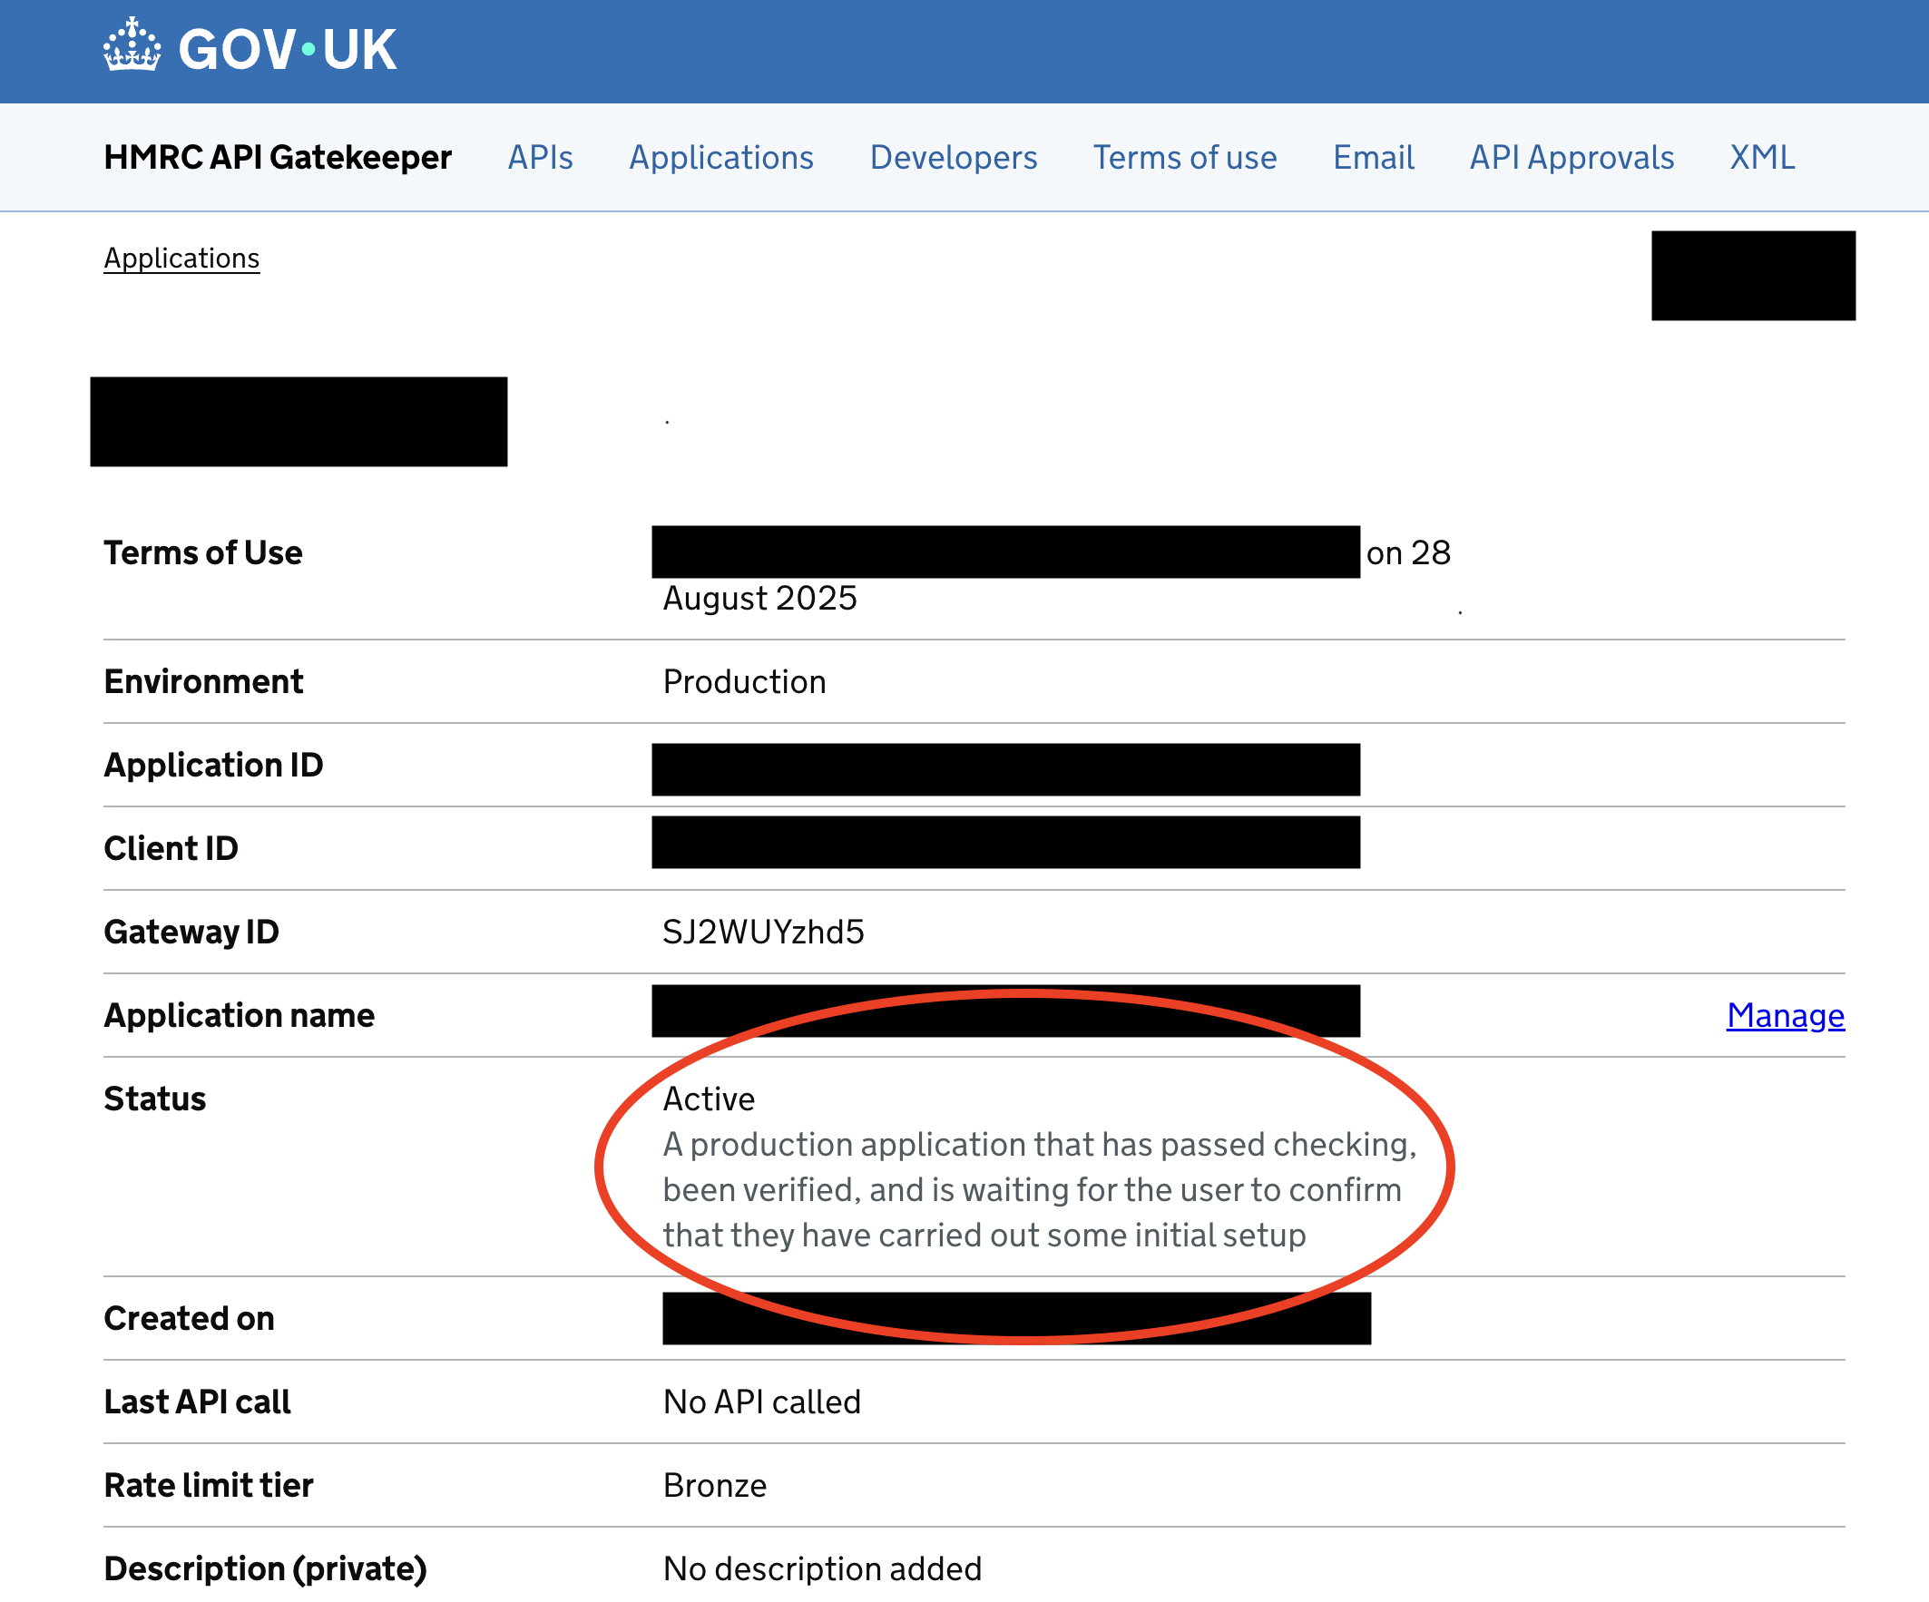The height and width of the screenshot is (1602, 1929).
Task: Open the APIs navigation item
Action: pyautogui.click(x=540, y=157)
